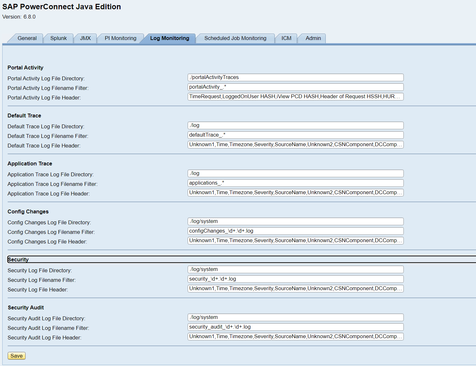Click Portal Activity Log File Directory field
476x366 pixels.
click(295, 77)
